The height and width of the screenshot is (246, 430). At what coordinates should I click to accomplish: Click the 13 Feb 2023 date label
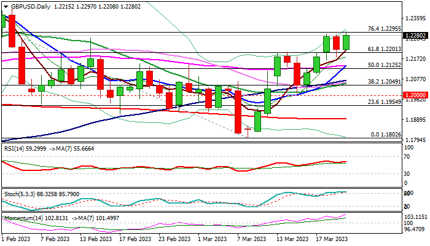click(x=96, y=239)
